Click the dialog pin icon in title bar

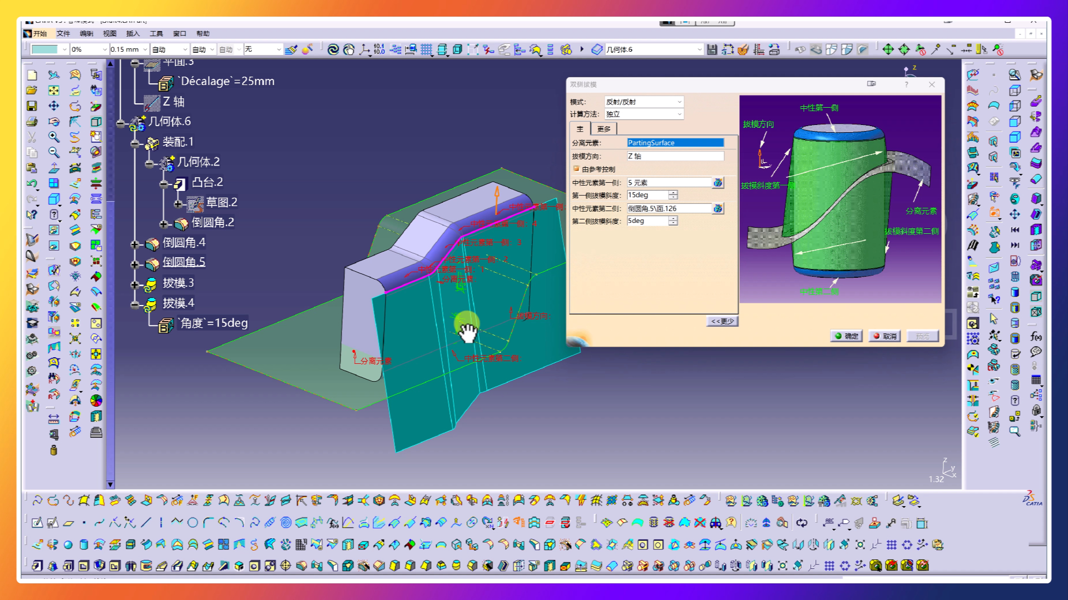(x=872, y=84)
